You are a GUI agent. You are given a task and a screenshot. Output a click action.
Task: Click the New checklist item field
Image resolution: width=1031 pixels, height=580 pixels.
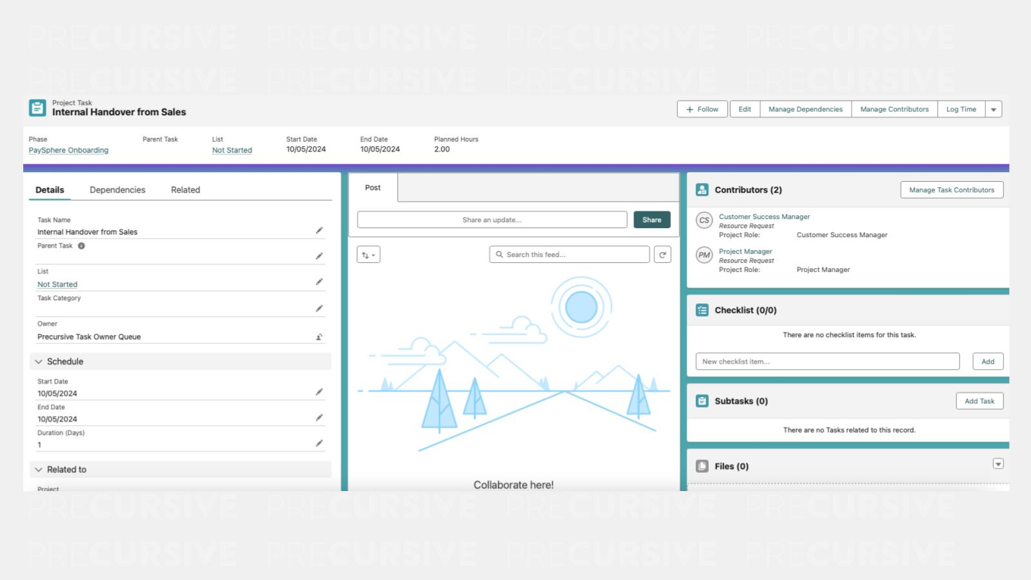pos(827,362)
